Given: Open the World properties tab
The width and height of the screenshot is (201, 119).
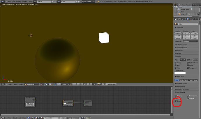Looking at the screenshot, I should coord(185,19).
